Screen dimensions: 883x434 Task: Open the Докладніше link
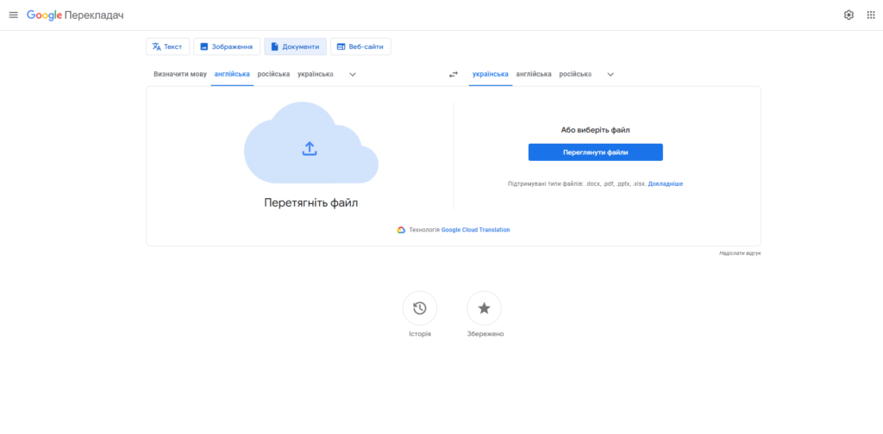coord(666,183)
